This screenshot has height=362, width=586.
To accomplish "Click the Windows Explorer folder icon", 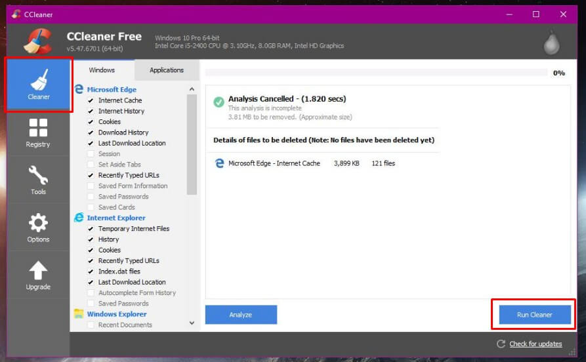I will (79, 314).
